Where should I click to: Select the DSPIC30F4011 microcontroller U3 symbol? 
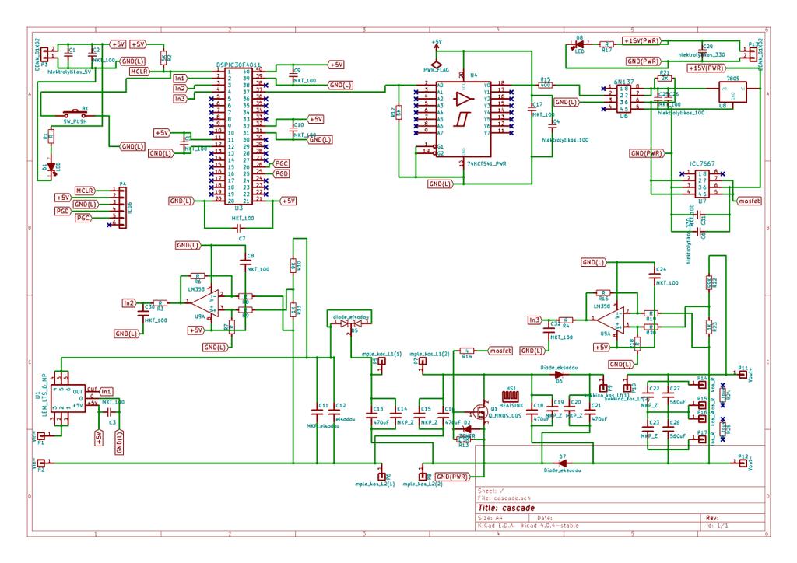point(238,136)
